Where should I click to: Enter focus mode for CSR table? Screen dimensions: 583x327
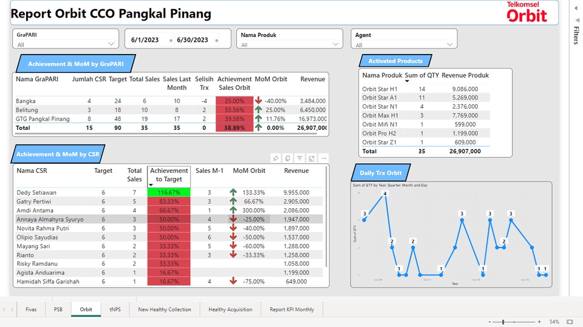311,158
